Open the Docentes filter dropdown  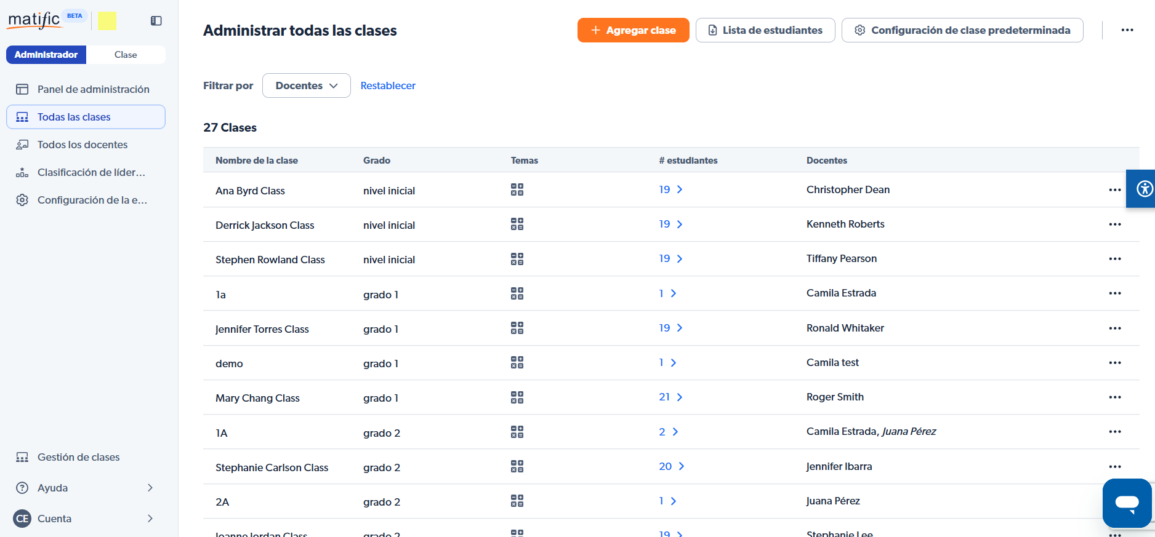[x=306, y=86]
